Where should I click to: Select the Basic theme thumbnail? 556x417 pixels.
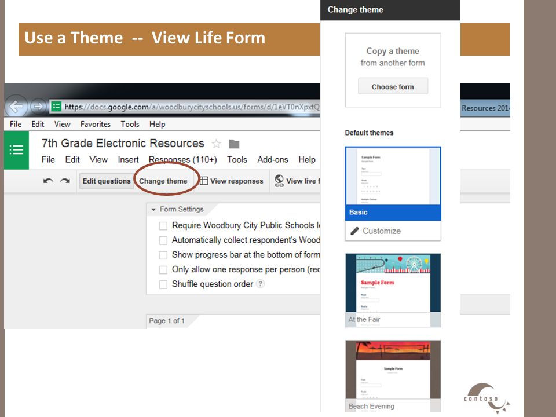coord(393,184)
